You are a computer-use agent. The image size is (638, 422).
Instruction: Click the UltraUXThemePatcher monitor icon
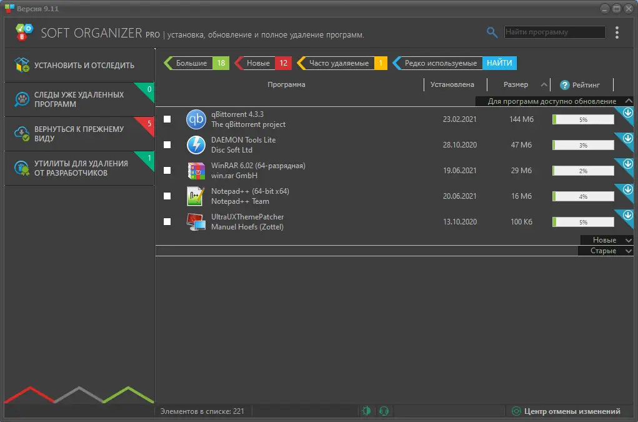click(x=196, y=222)
